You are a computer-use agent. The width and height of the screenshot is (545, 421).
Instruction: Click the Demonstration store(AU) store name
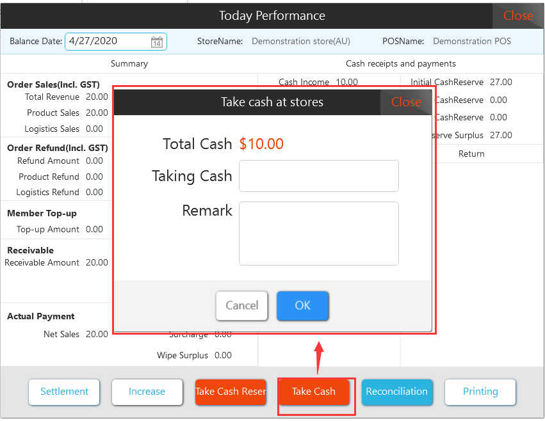click(300, 42)
